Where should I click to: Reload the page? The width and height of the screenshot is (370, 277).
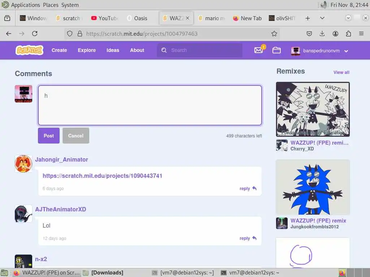pyautogui.click(x=35, y=34)
